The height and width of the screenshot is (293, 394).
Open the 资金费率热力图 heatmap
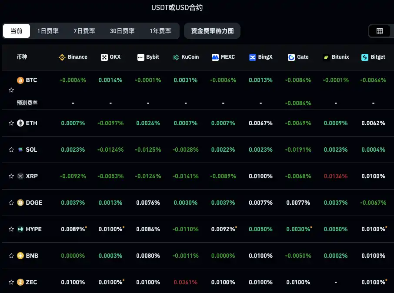coord(212,31)
